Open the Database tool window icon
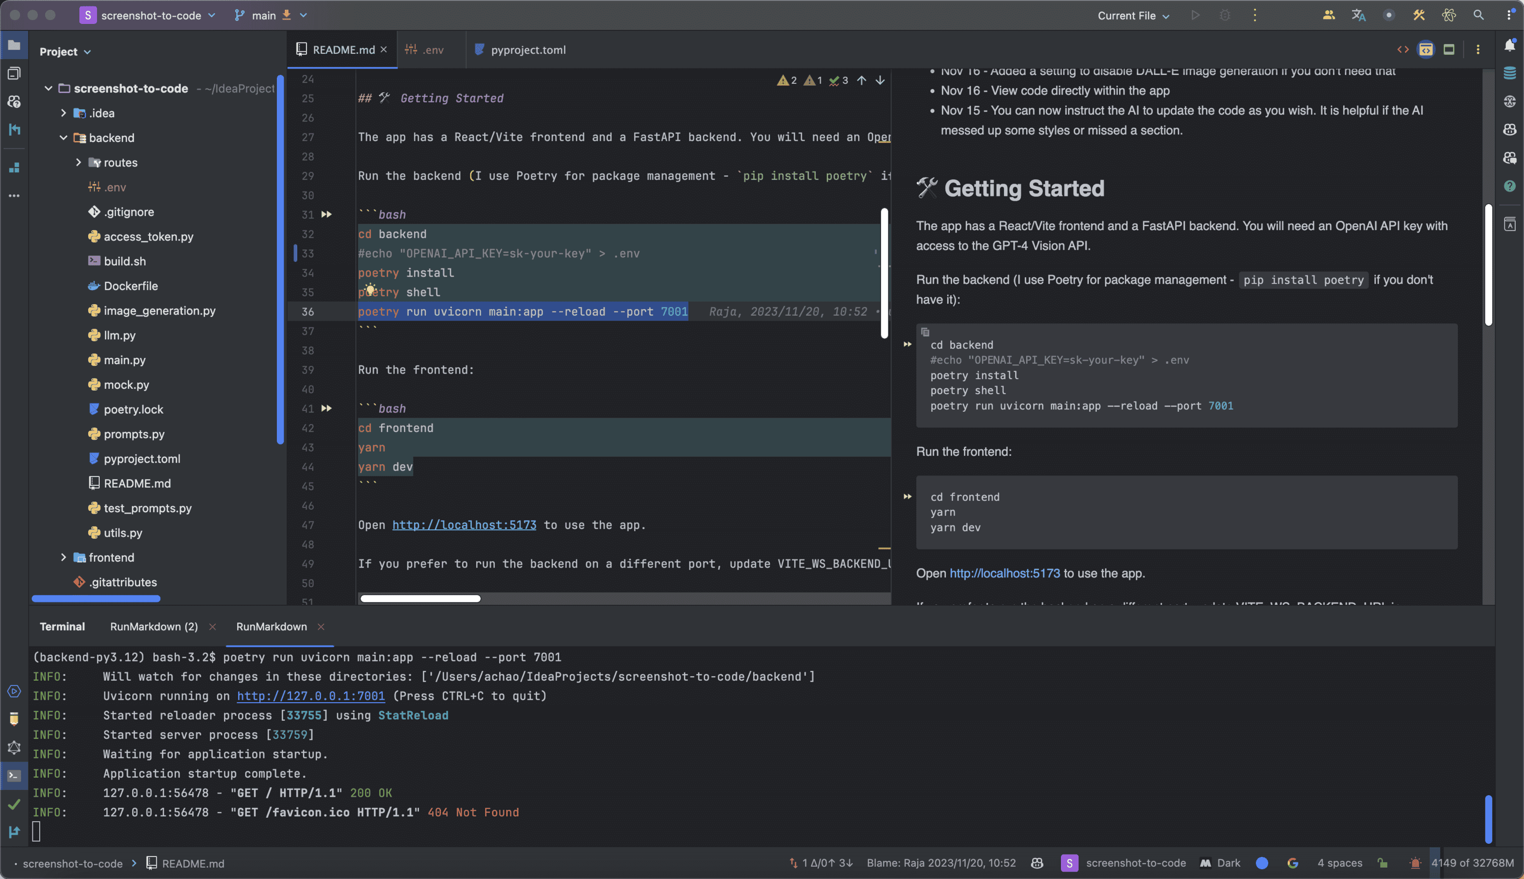Image resolution: width=1524 pixels, height=879 pixels. coord(1509,73)
